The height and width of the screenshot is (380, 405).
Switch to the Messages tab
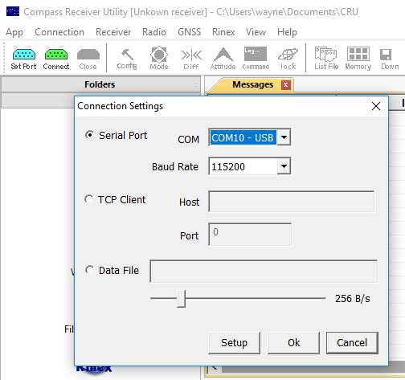coord(252,84)
